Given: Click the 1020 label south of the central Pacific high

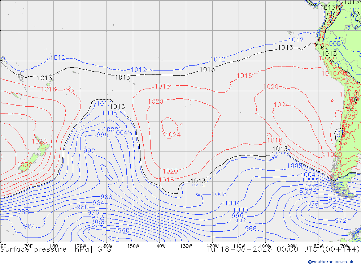Looking at the screenshot, I should (170, 171).
